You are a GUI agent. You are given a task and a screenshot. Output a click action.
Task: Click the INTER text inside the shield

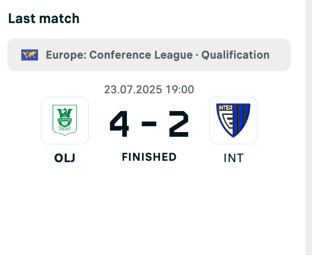225,108
